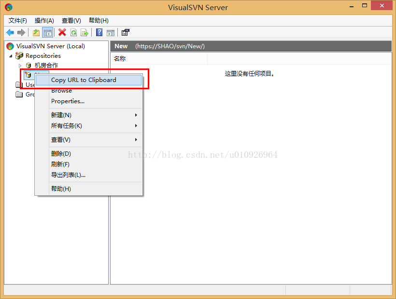Collapse the Repositories node
This screenshot has width=396, height=299.
pos(11,56)
